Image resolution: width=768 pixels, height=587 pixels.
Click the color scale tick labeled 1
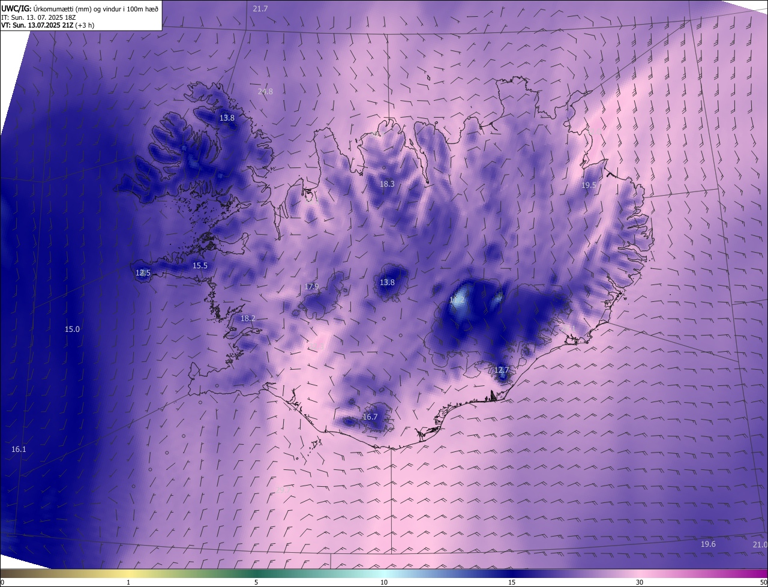click(128, 582)
